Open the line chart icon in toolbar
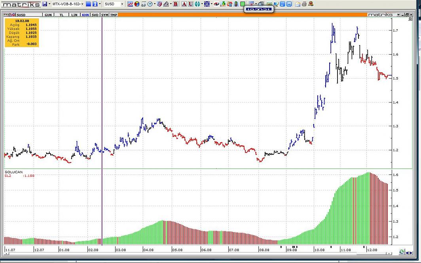 pyautogui.click(x=130, y=4)
